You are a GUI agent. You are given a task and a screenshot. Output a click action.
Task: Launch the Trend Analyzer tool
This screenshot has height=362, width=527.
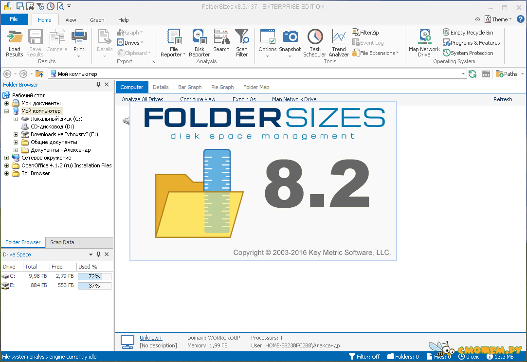[339, 38]
